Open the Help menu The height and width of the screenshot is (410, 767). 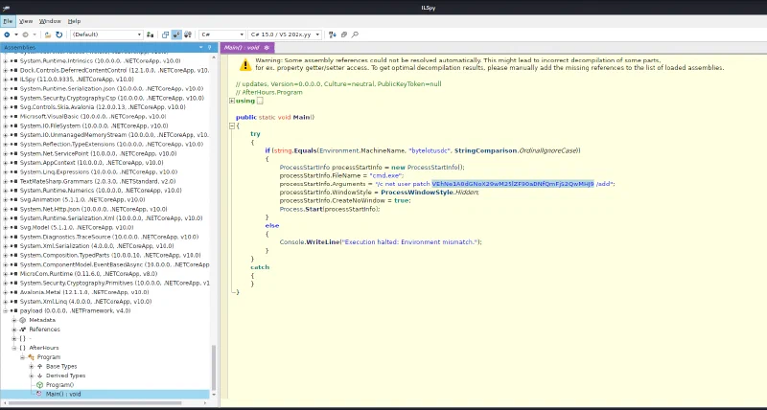pyautogui.click(x=74, y=21)
